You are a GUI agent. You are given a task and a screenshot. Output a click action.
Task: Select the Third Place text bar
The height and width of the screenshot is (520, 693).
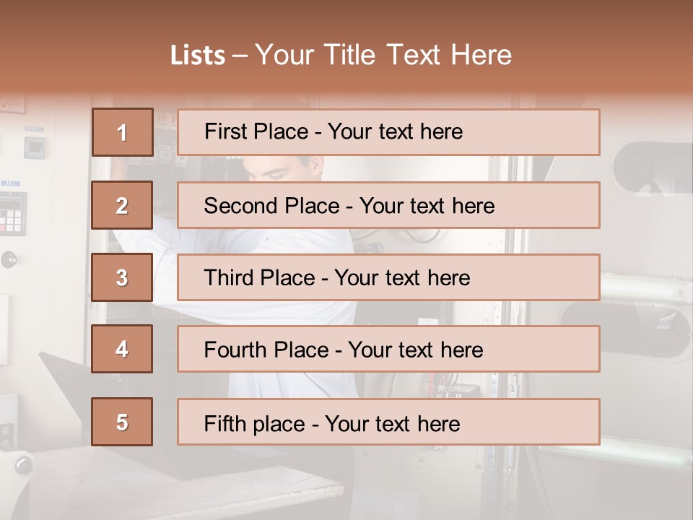pyautogui.click(x=388, y=277)
